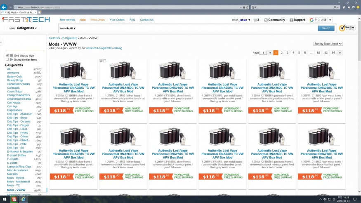The image size is (361, 203).
Task: Open the Sort by Date Listed dropdown
Action: [x=328, y=44]
